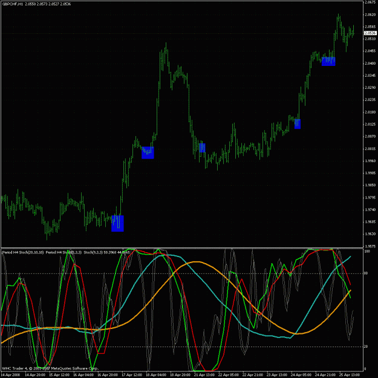Select the wide blue rectangle near the 2.0400 level
The image size is (378, 378).
coord(328,61)
